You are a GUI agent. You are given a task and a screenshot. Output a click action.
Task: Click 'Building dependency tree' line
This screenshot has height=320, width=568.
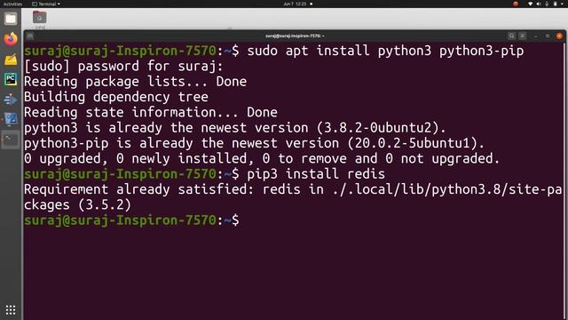click(x=116, y=97)
